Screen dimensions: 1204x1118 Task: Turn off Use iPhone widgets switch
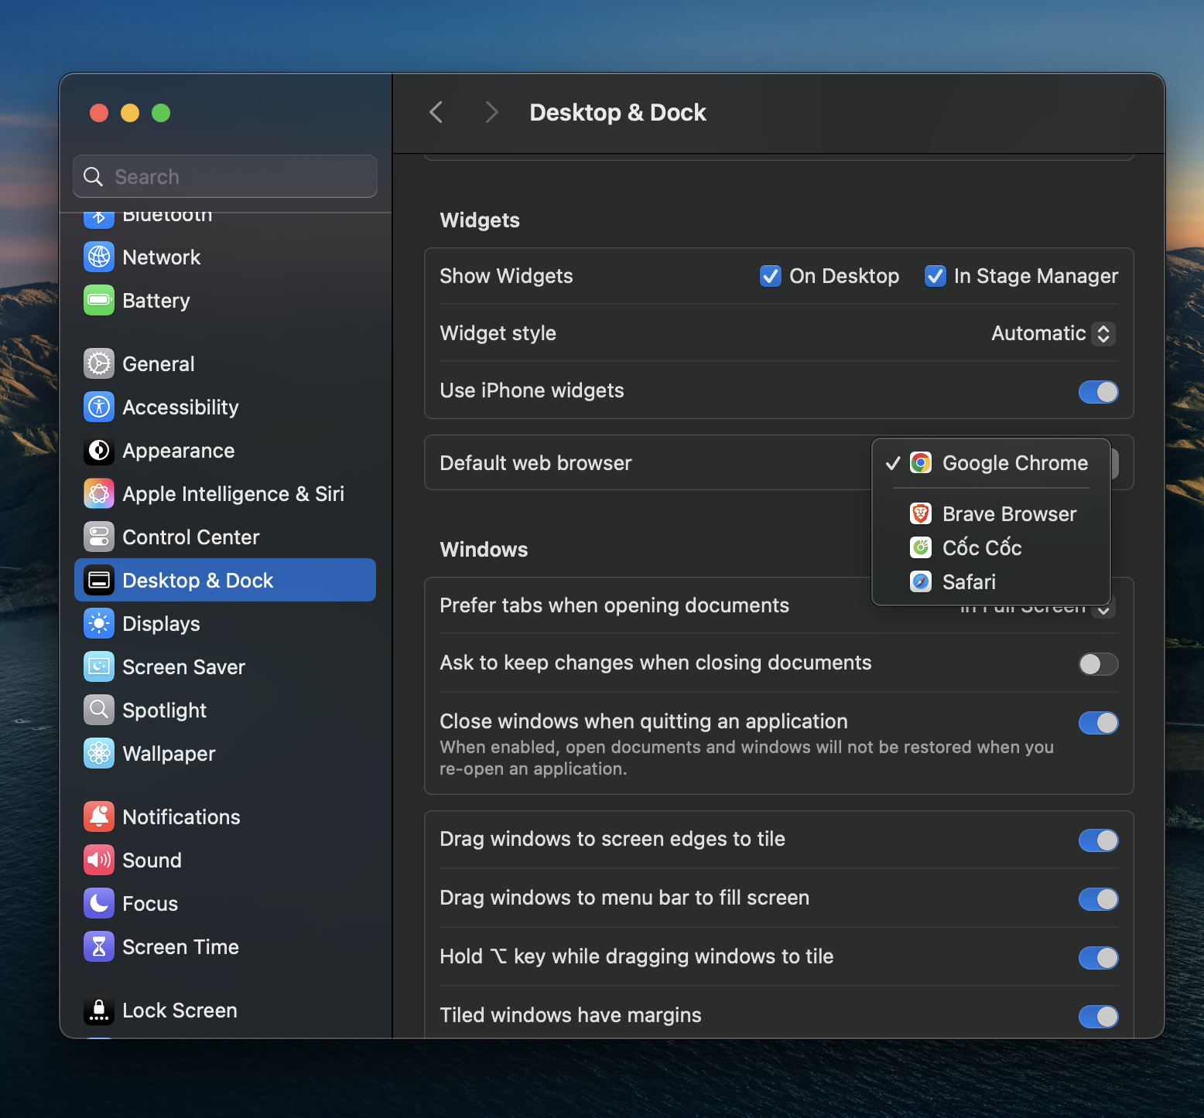1098,392
